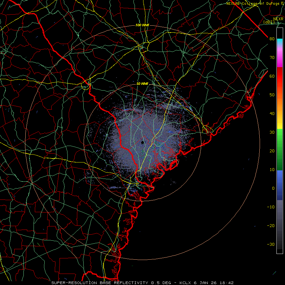The image size is (285, 285).
Task: Click the green band of the color scale
Action: coord(280,149)
